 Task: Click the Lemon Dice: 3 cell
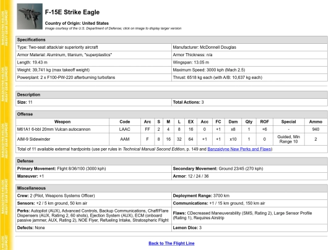[249, 228]
